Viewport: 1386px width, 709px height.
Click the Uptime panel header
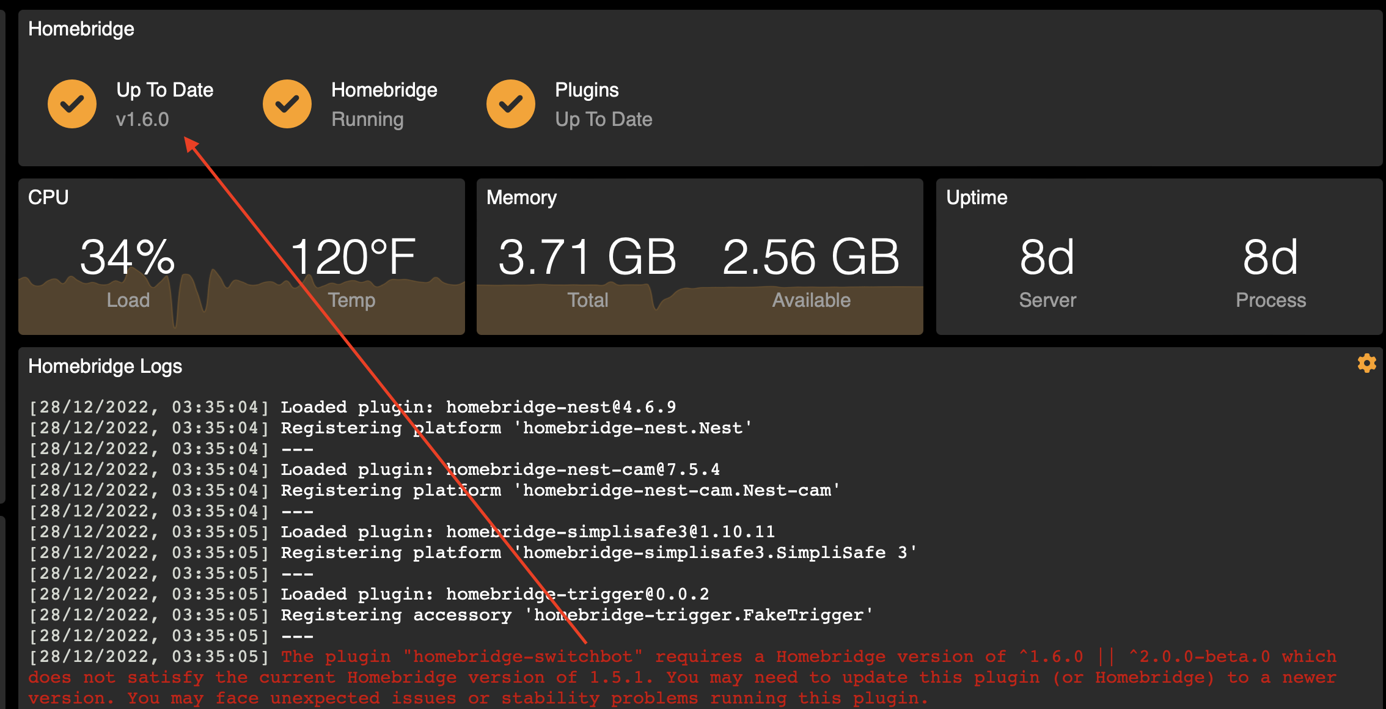point(977,197)
